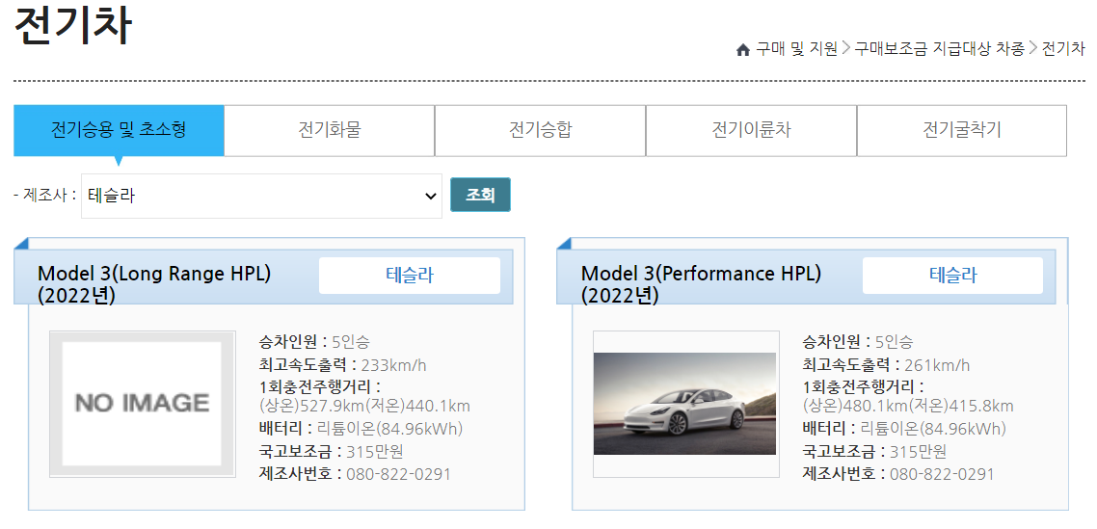Click the 261km/h top speed value
1097x529 pixels.
click(938, 364)
